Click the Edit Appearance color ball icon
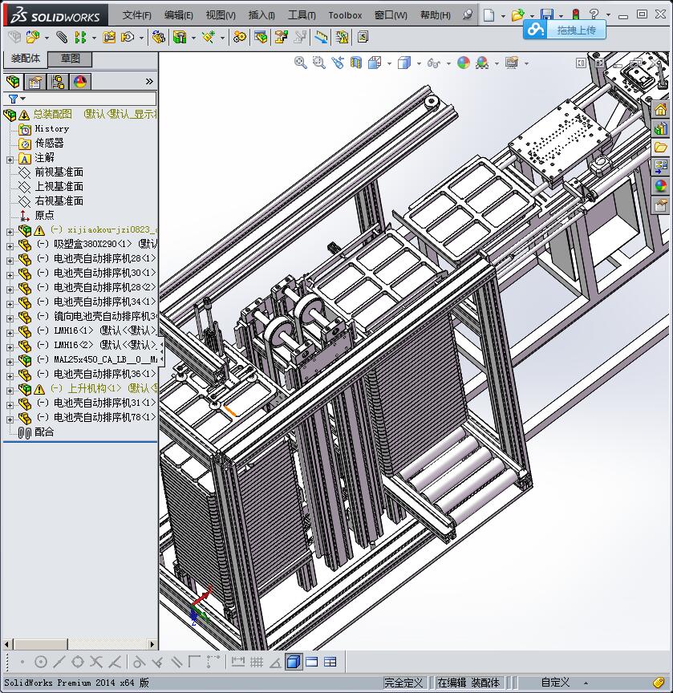673x693 pixels. (x=463, y=63)
